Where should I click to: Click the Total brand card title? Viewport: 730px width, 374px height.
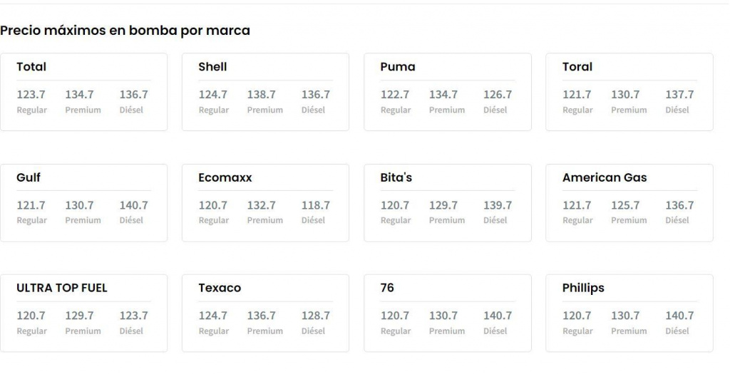tap(31, 67)
